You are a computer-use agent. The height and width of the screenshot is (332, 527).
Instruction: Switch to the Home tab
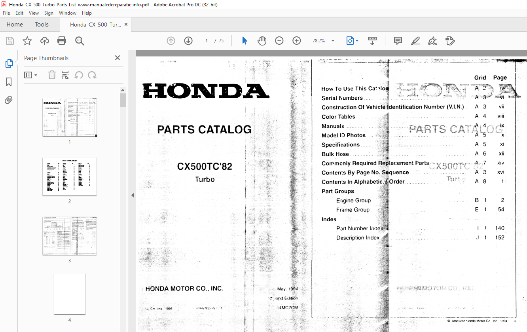[x=15, y=24]
